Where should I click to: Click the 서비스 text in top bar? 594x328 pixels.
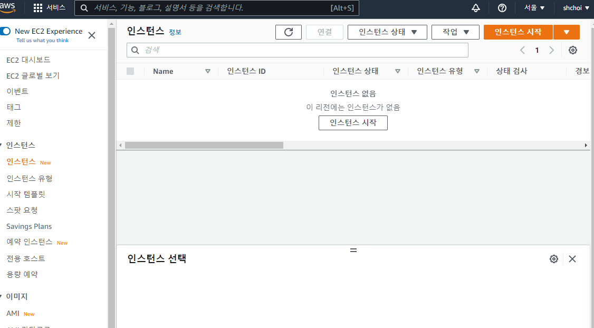pyautogui.click(x=56, y=7)
